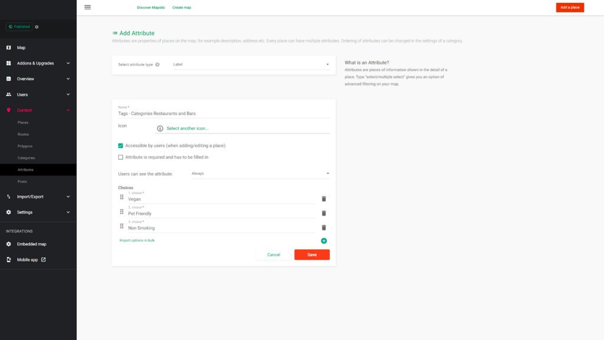Click the red Save button
The height and width of the screenshot is (340, 604).
click(312, 255)
